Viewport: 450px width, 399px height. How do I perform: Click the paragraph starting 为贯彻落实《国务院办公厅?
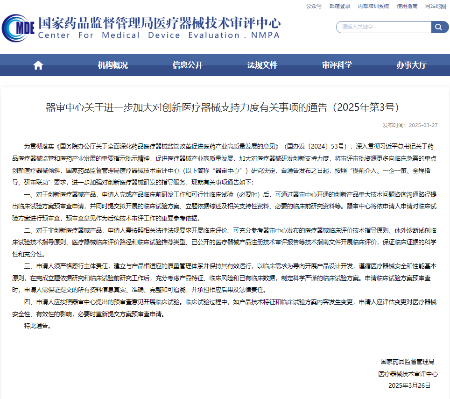click(225, 164)
